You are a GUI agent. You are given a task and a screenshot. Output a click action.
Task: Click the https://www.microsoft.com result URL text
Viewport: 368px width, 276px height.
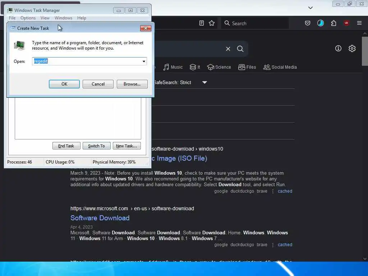99,208
